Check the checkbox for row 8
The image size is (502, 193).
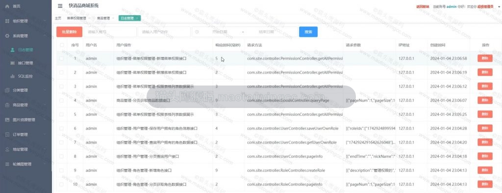[61, 156]
